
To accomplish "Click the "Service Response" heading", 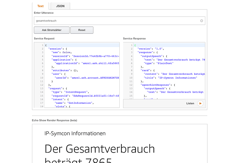I will point(134,38).
